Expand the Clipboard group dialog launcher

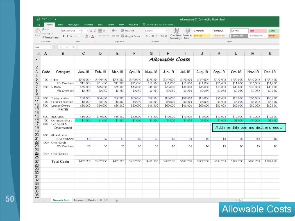tap(59, 41)
